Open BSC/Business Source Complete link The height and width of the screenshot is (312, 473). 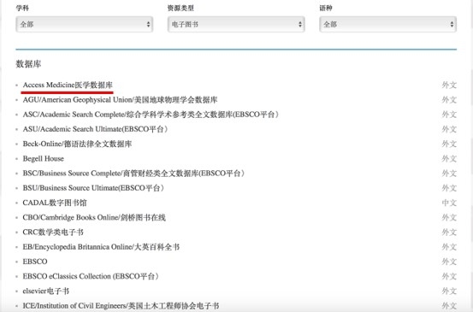click(133, 174)
